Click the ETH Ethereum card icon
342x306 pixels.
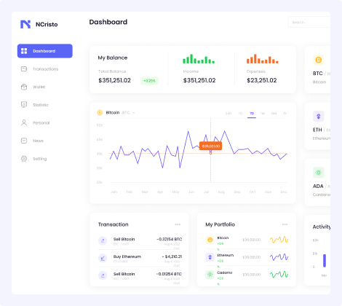tap(319, 117)
